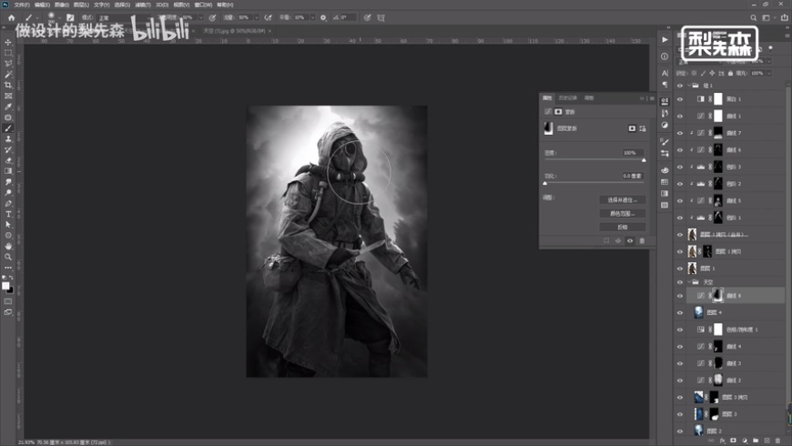The height and width of the screenshot is (446, 792).
Task: Hide the 色阶 3 layer
Action: pos(680,167)
